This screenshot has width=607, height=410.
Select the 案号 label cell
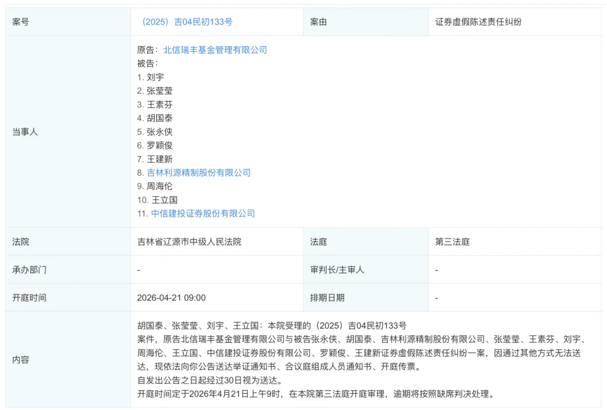tap(68, 22)
